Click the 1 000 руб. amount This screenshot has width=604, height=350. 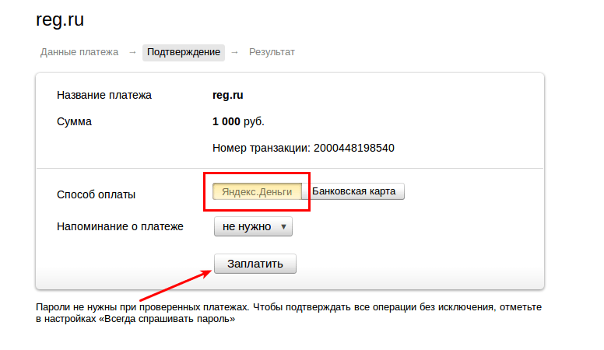tap(238, 121)
